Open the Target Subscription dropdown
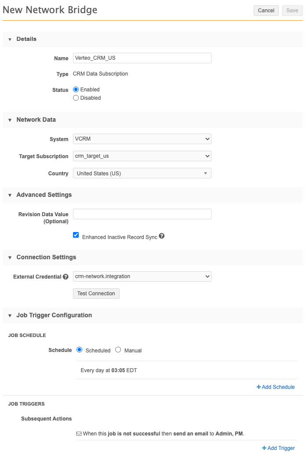The height and width of the screenshot is (457, 306). click(x=142, y=156)
